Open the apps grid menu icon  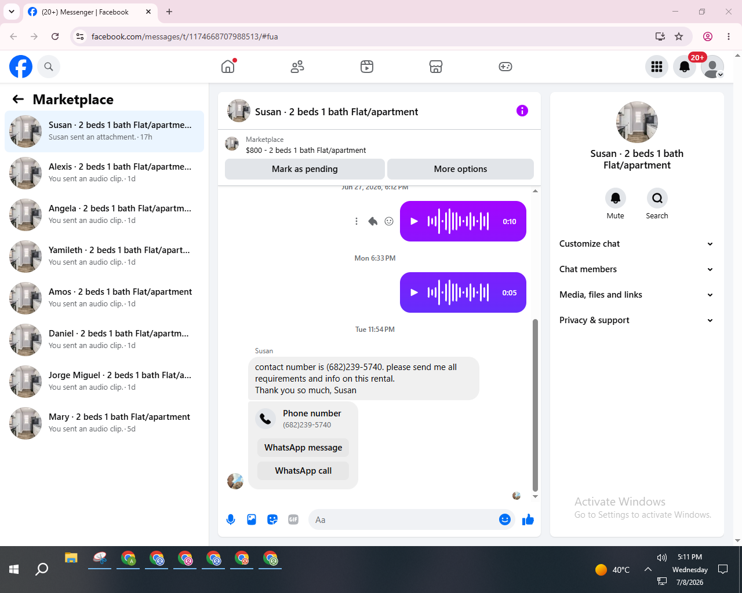657,67
